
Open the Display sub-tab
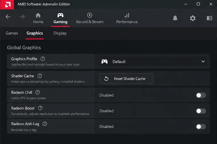[x=60, y=33]
